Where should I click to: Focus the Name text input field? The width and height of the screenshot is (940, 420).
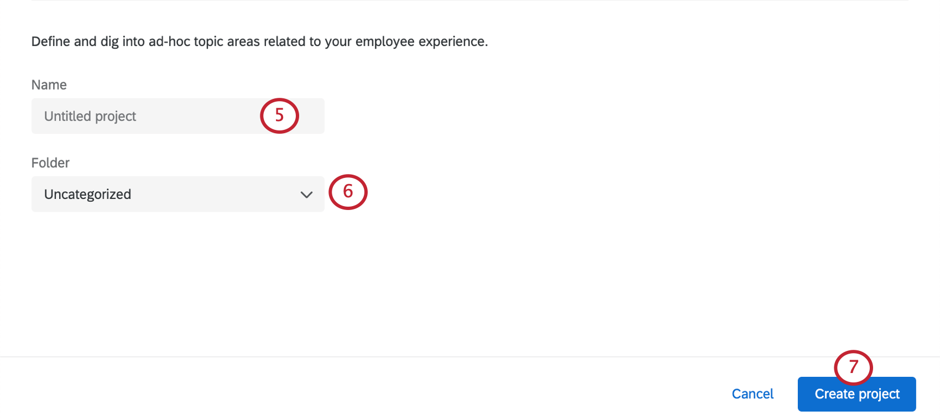click(166, 116)
